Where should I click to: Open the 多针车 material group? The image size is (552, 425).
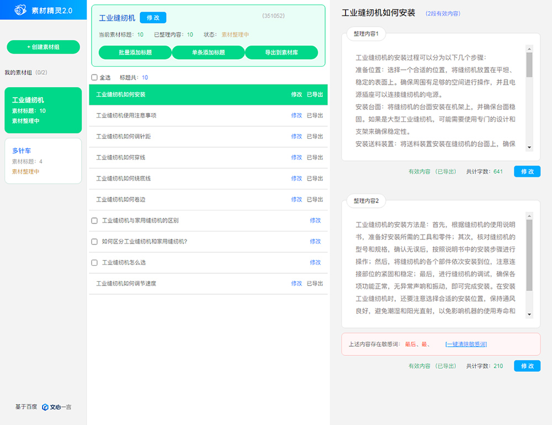43,160
